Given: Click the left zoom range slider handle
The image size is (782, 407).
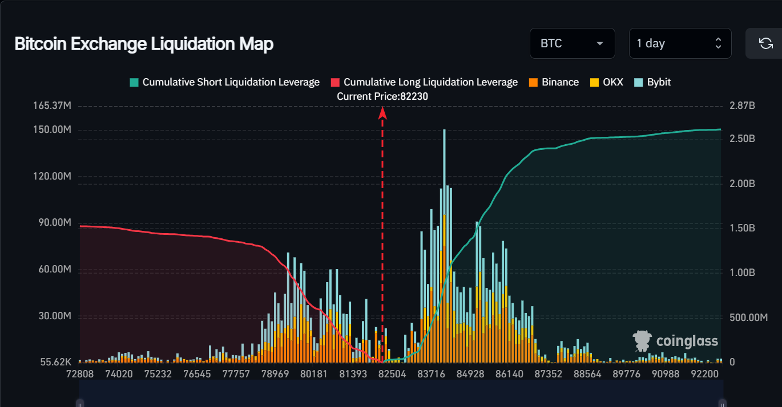Looking at the screenshot, I should click(x=80, y=403).
